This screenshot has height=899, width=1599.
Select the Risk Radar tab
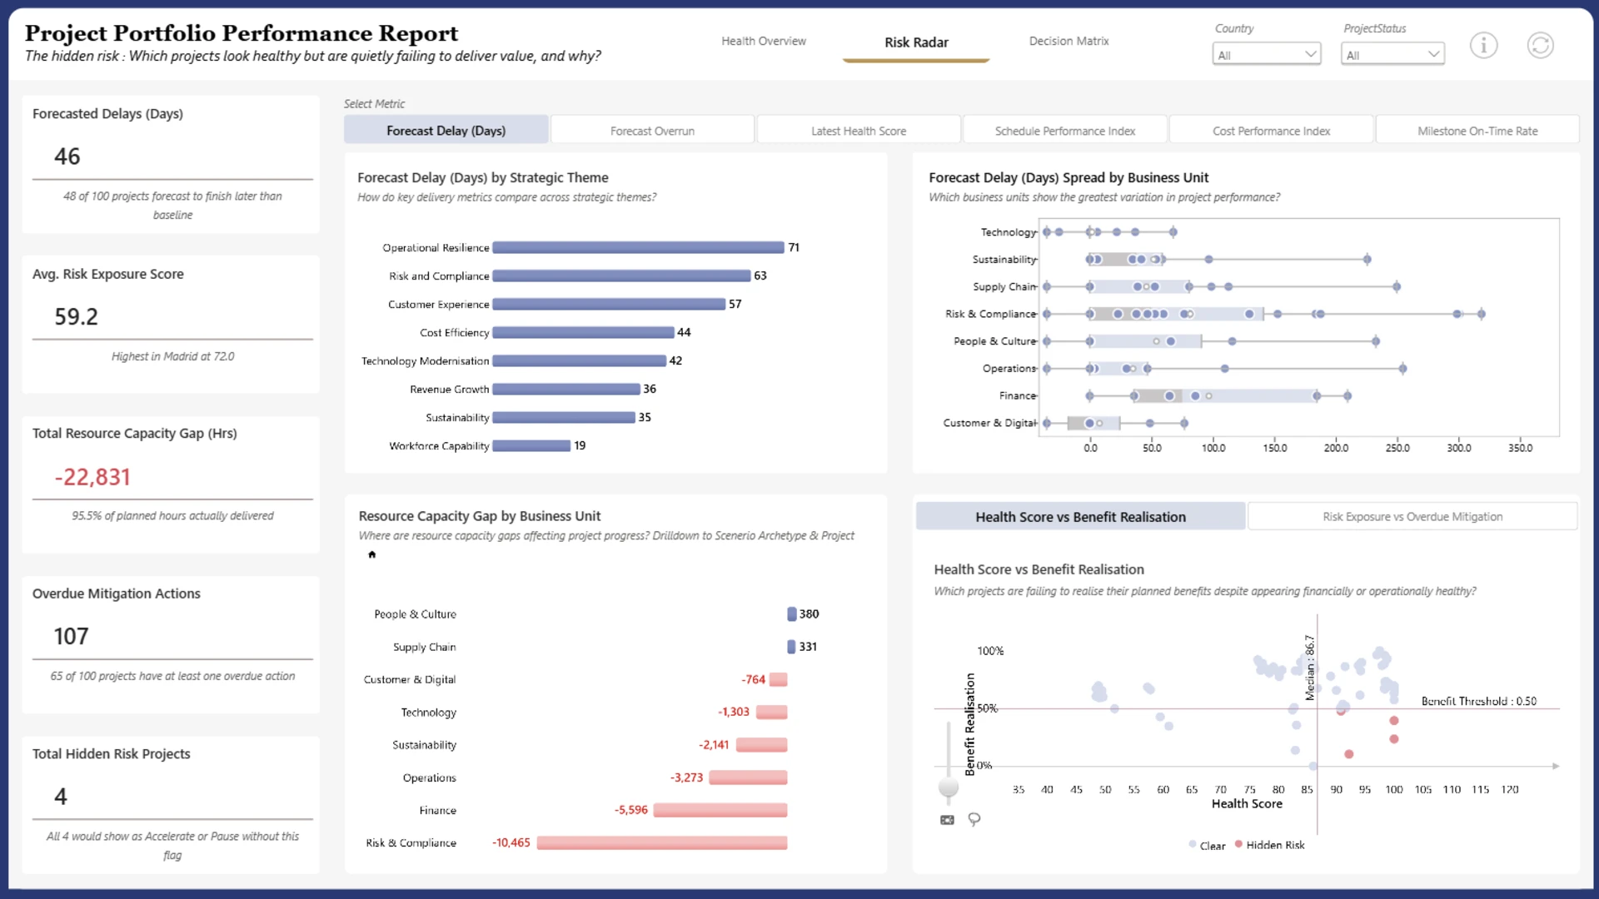click(916, 42)
